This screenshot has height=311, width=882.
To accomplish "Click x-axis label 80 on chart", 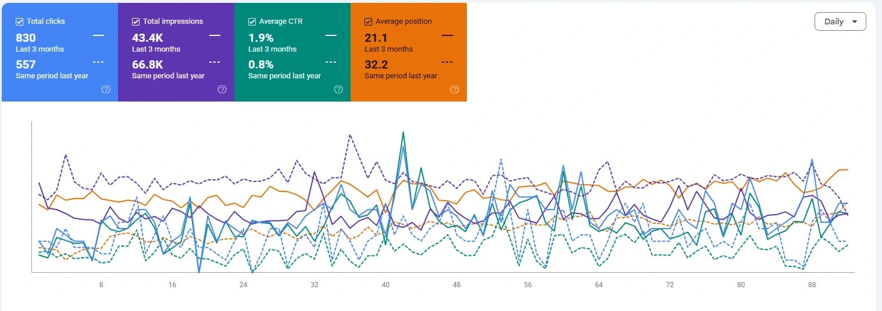I will click(741, 285).
